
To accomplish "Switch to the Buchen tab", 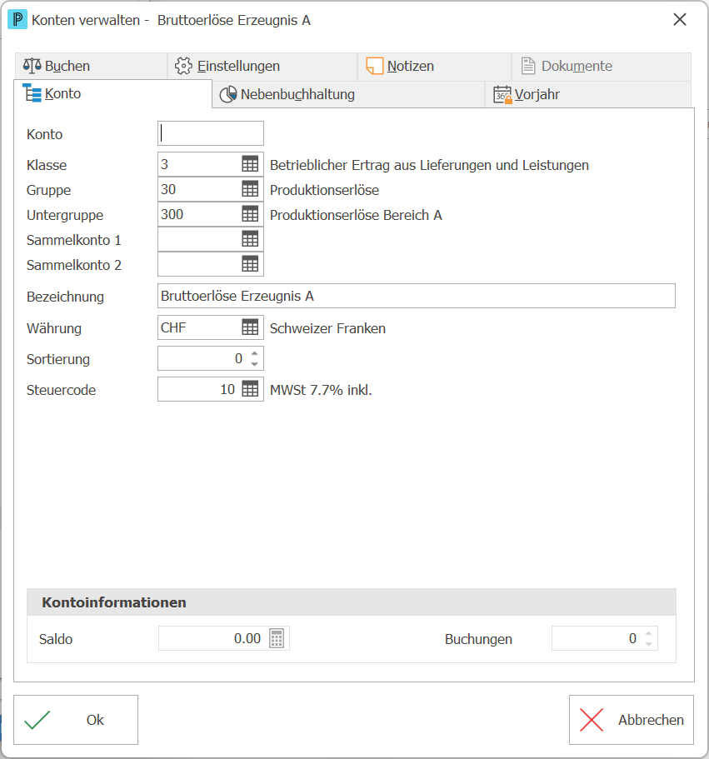I will pos(91,66).
